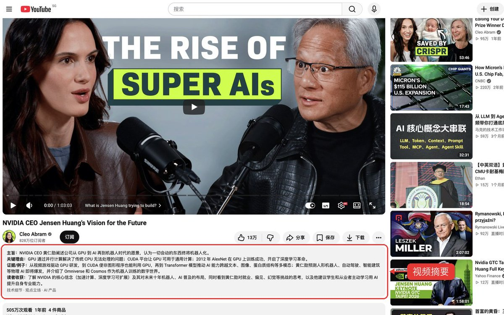Subscribe with the 订阅 button
Image resolution: width=504 pixels, height=315 pixels.
pyautogui.click(x=69, y=237)
